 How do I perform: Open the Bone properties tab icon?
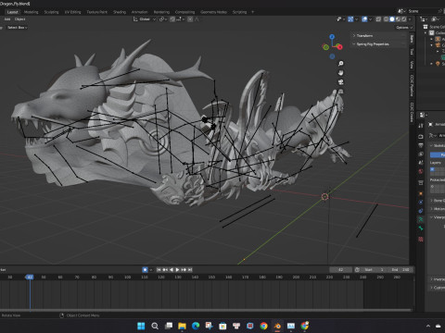[x=421, y=228]
